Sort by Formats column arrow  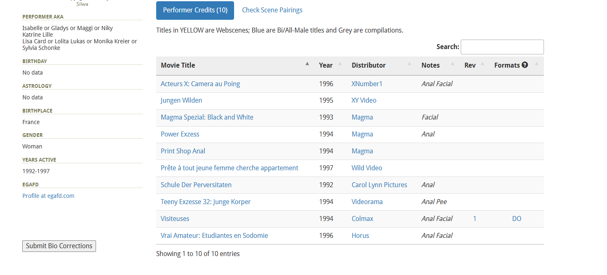point(536,64)
